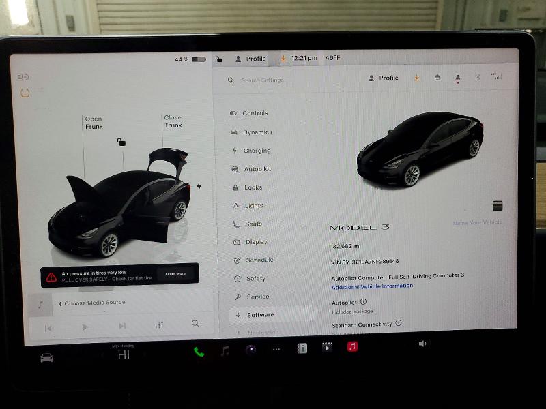This screenshot has height=409, width=546.
Task: Tap the HI cabin temperature setting
Action: pyautogui.click(x=124, y=354)
